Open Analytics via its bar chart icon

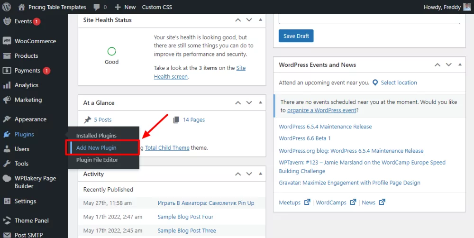coord(7,85)
